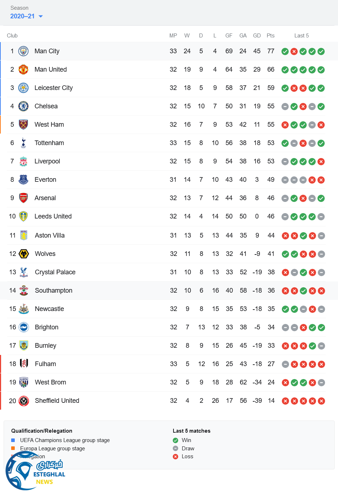Open the 2020–21 season dropdown
This screenshot has width=338, height=500.
tap(22, 16)
